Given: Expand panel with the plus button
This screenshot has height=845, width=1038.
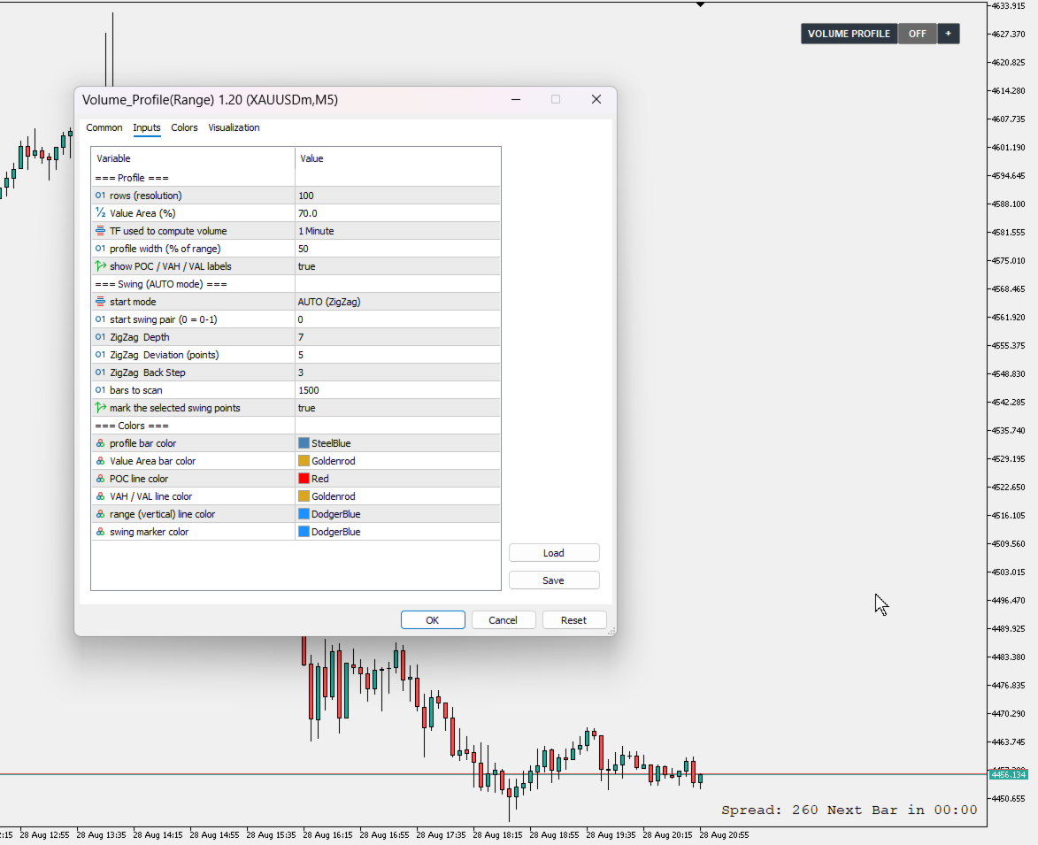Looking at the screenshot, I should coord(948,34).
